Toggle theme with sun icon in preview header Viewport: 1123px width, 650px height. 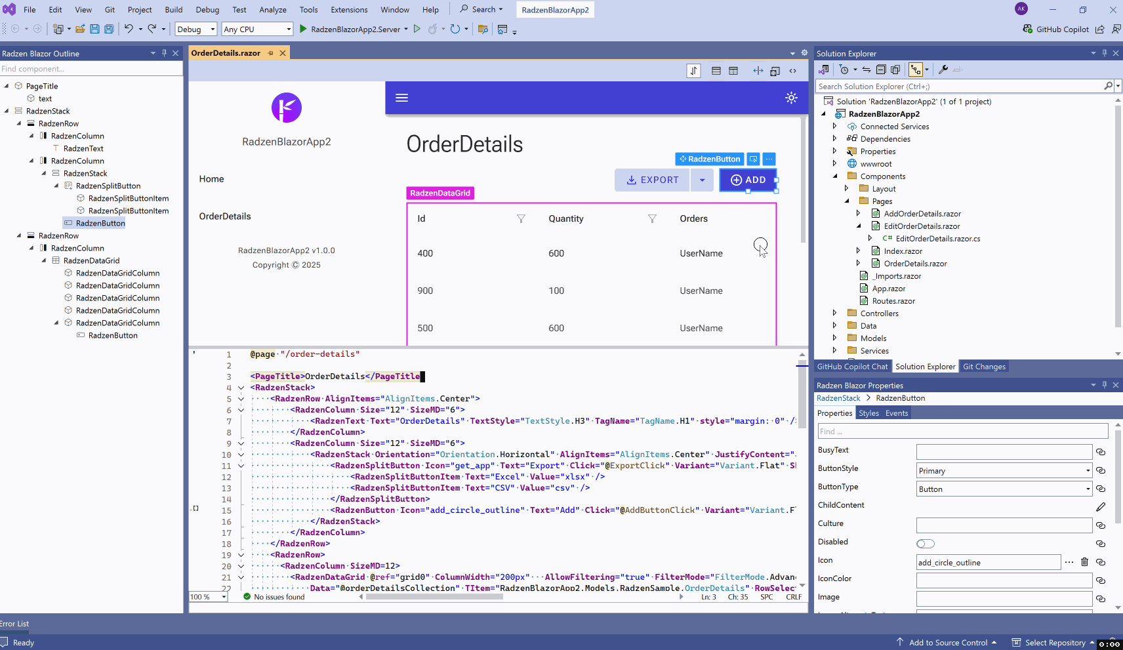791,98
